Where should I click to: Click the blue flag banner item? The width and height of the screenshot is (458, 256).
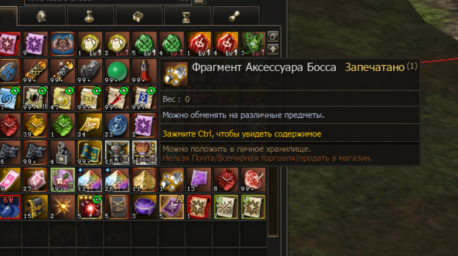[x=90, y=153]
